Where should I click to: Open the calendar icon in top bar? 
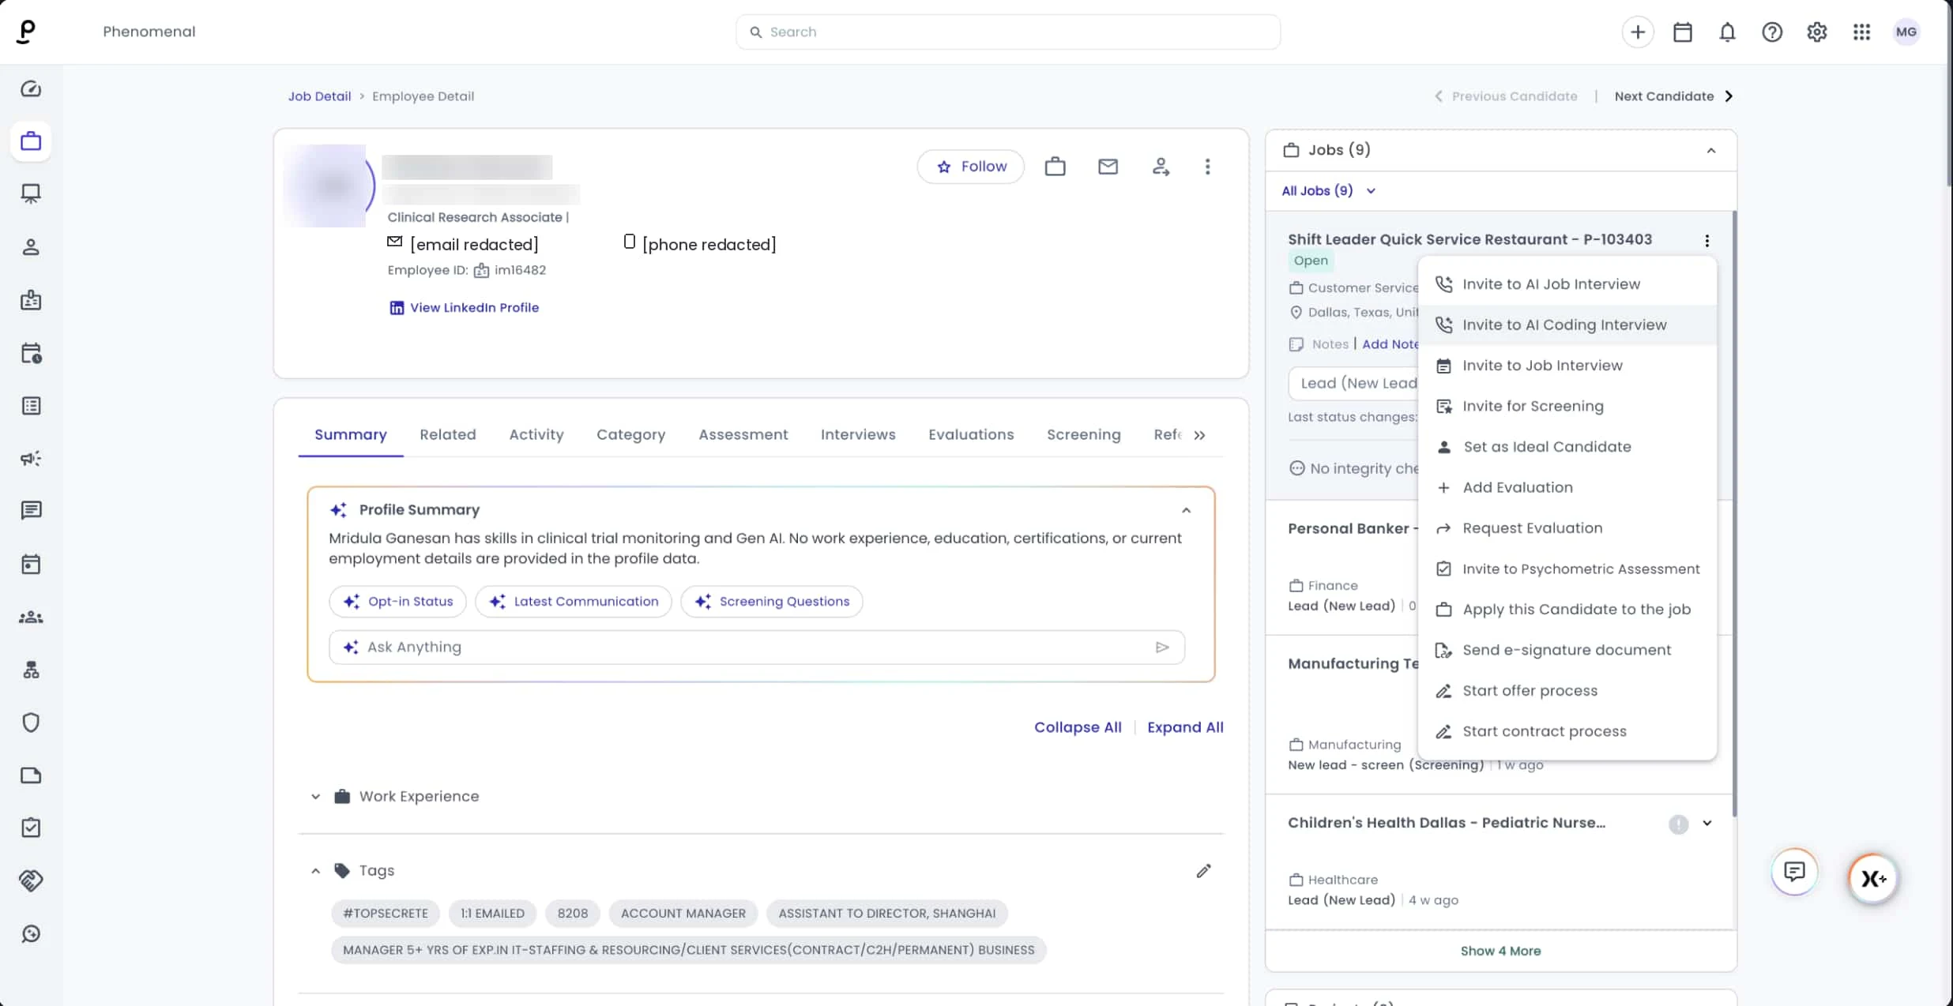point(1683,32)
